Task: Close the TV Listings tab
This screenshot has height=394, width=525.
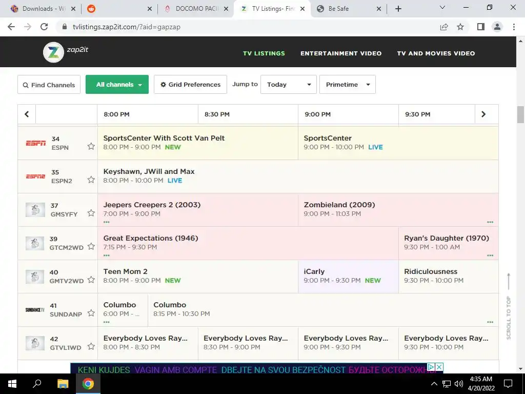Action: [x=302, y=9]
